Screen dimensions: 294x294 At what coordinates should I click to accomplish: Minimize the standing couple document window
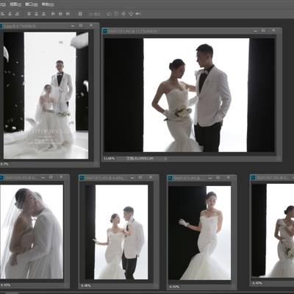(x=132, y=177)
